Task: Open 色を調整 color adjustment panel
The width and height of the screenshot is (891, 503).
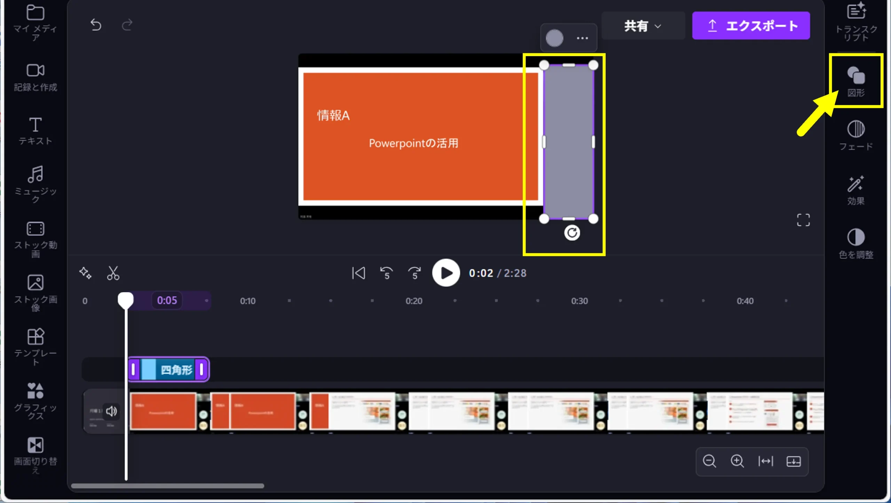Action: click(856, 244)
